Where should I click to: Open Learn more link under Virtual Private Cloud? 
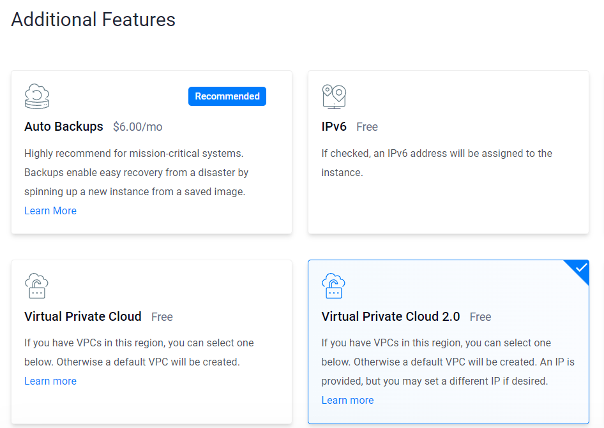[x=50, y=381]
